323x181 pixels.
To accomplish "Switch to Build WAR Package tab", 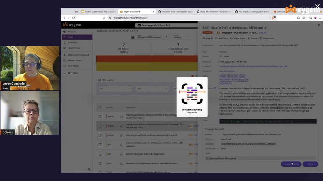I will pos(214,11).
